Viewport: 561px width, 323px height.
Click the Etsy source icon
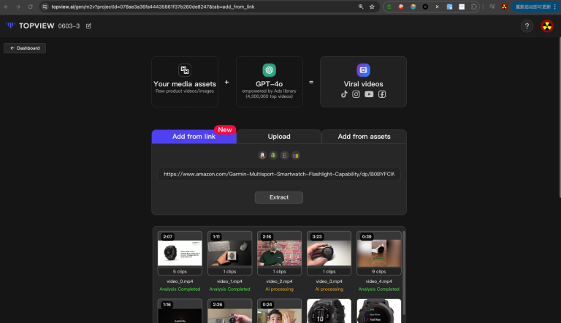(x=285, y=155)
